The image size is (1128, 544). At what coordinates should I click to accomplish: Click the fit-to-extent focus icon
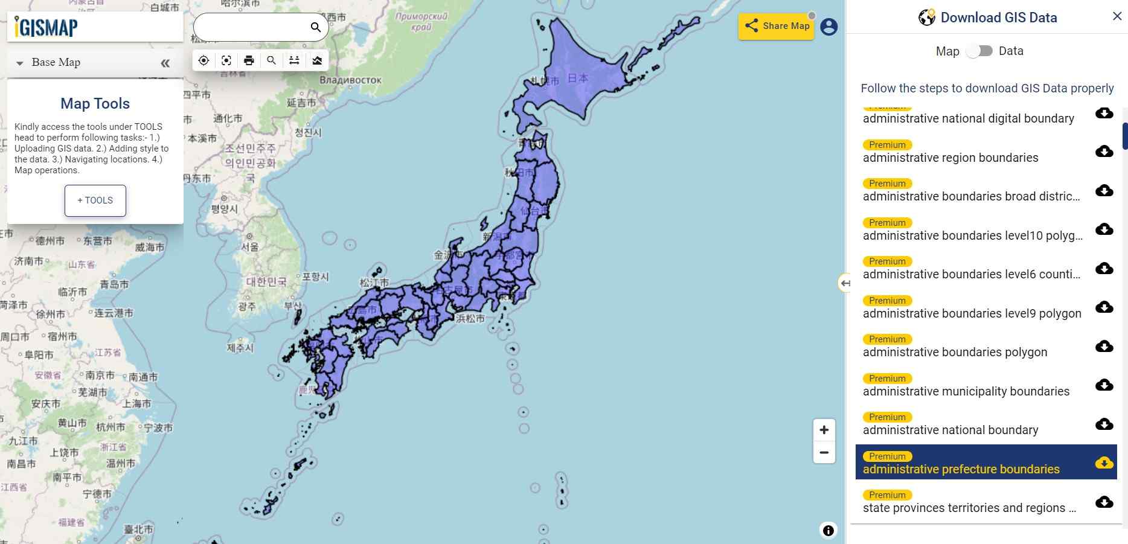click(226, 60)
